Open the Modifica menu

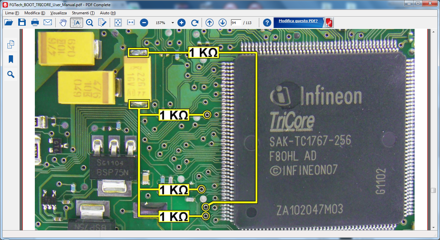[x=35, y=13]
